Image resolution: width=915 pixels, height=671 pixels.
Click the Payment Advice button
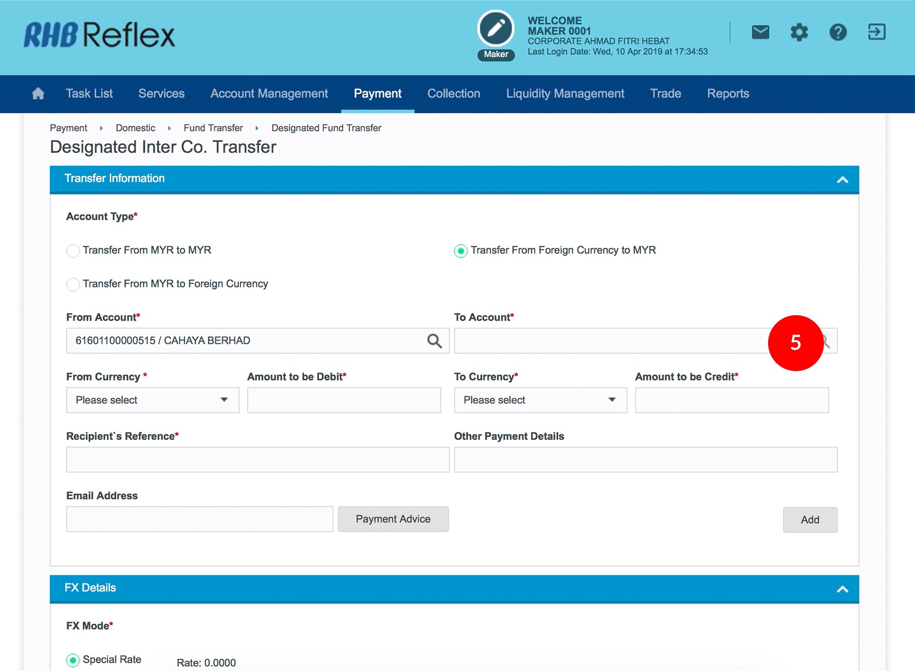click(x=393, y=519)
